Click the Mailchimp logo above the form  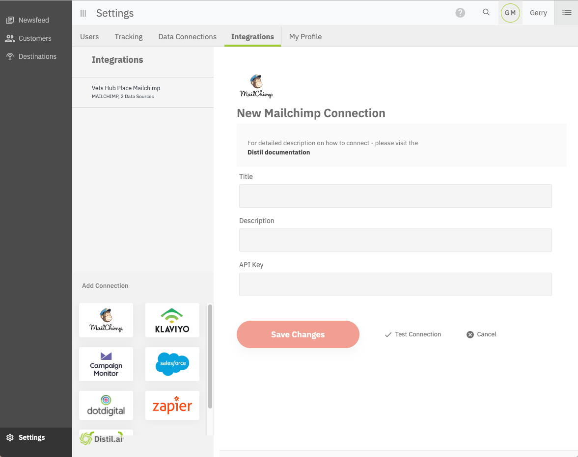tap(256, 86)
